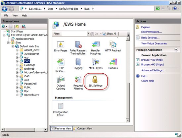The height and width of the screenshot is (138, 182).
Task: Click Connections pane scroll right arrow
Action: pos(45,129)
